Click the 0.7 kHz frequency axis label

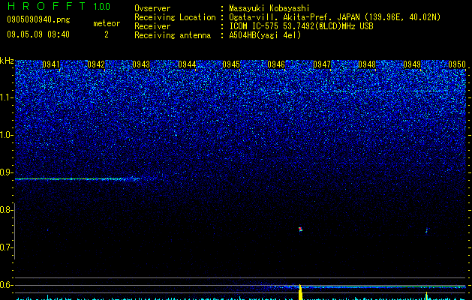point(7,247)
